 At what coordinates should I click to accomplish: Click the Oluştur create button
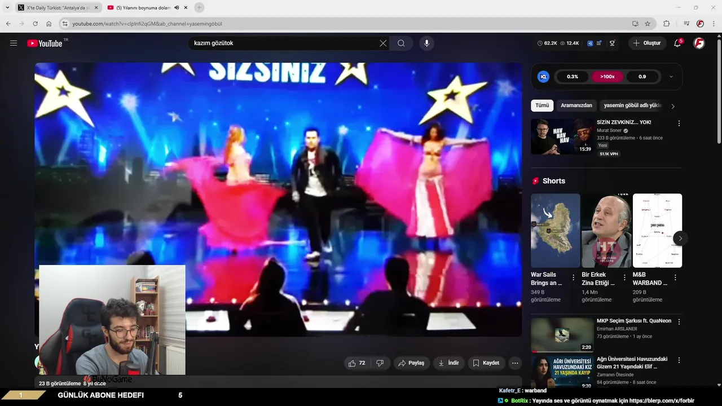[x=648, y=43]
